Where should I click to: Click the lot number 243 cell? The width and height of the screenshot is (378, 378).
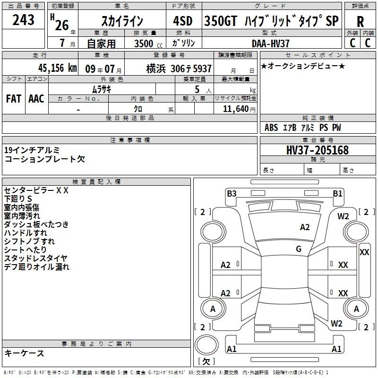23,20
